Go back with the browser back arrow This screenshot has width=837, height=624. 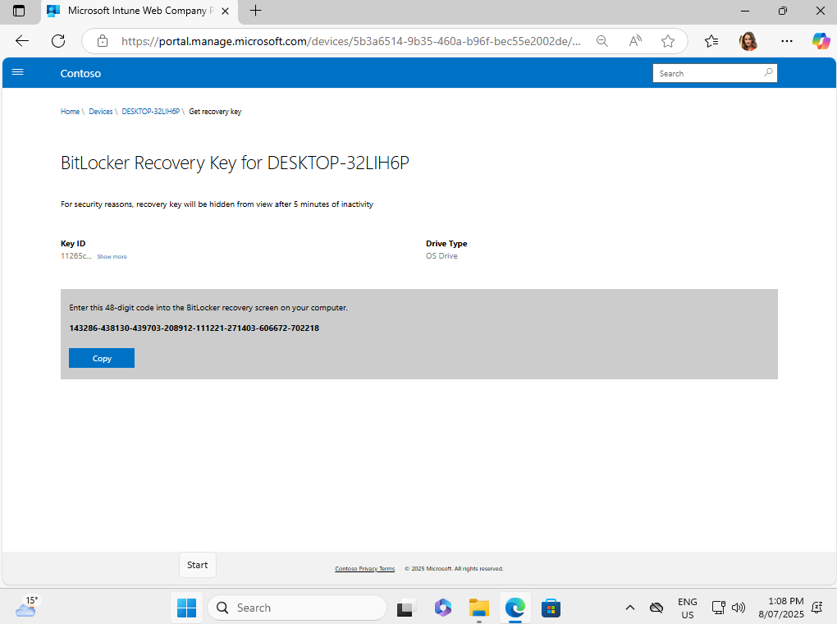point(22,41)
